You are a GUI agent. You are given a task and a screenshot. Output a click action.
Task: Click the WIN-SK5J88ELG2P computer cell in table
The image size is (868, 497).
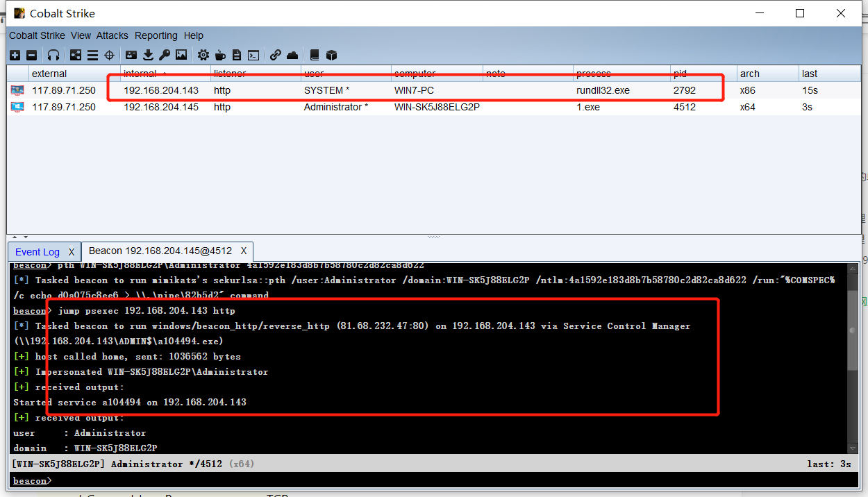coord(437,107)
